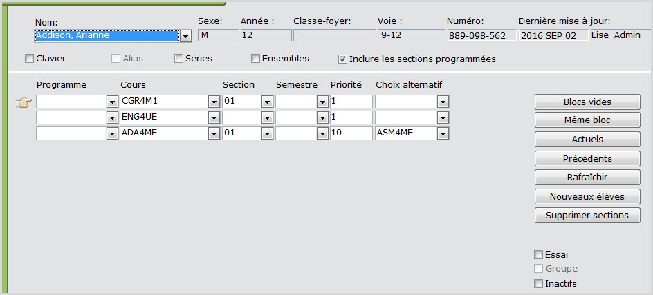This screenshot has width=653, height=295.
Task: Select the Nouveaux élèves button
Action: coord(587,197)
